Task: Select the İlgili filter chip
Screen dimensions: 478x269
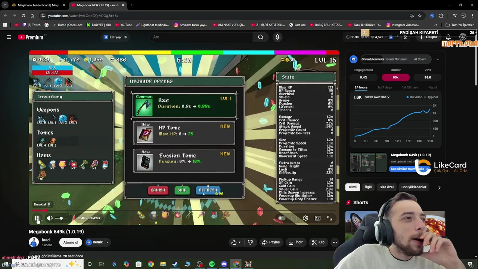Action: [x=368, y=187]
